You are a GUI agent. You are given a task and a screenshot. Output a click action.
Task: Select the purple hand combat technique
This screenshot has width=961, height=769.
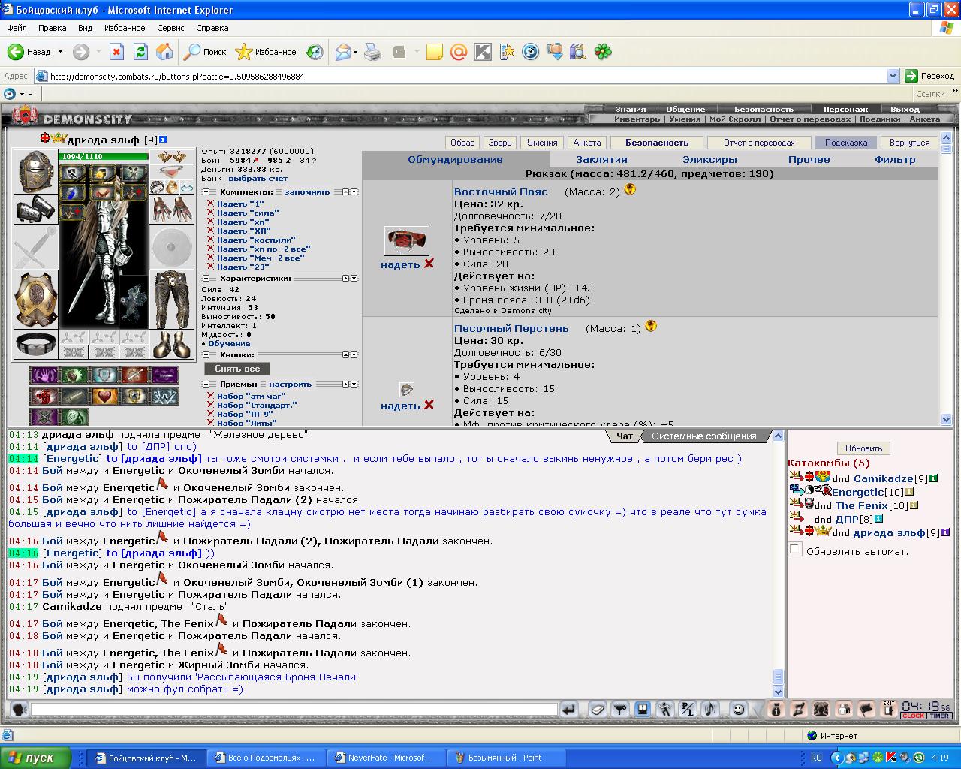pos(44,375)
